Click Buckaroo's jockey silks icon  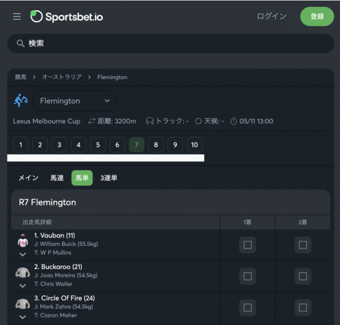pyautogui.click(x=23, y=272)
